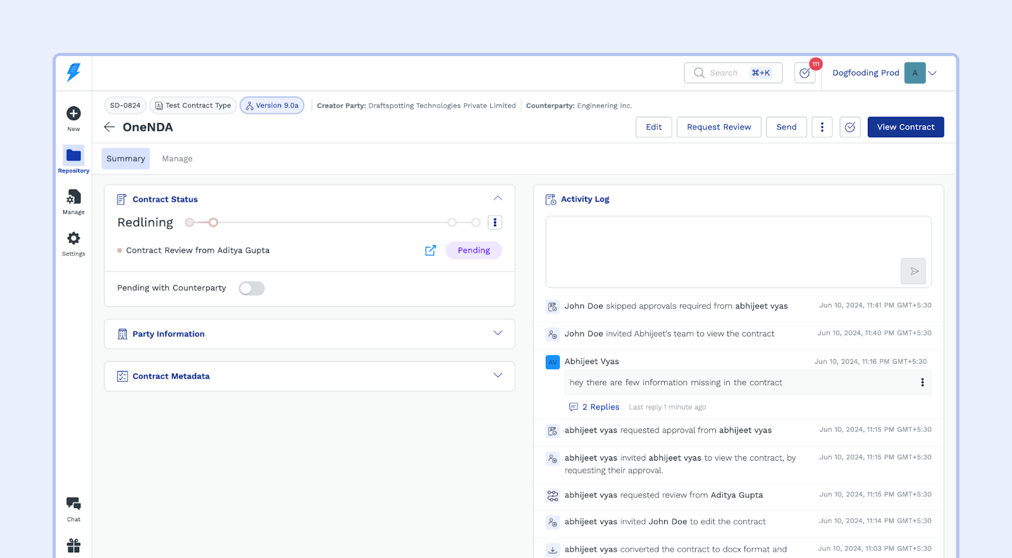Image resolution: width=1012 pixels, height=558 pixels.
Task: Collapse the Contract Status section
Action: tap(498, 198)
